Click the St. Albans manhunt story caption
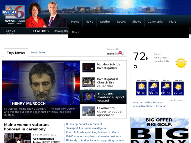Screen dimensions: 191x143 click(40, 112)
